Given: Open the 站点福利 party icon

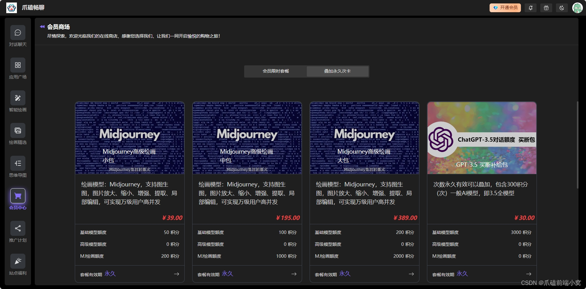Looking at the screenshot, I should 18,261.
